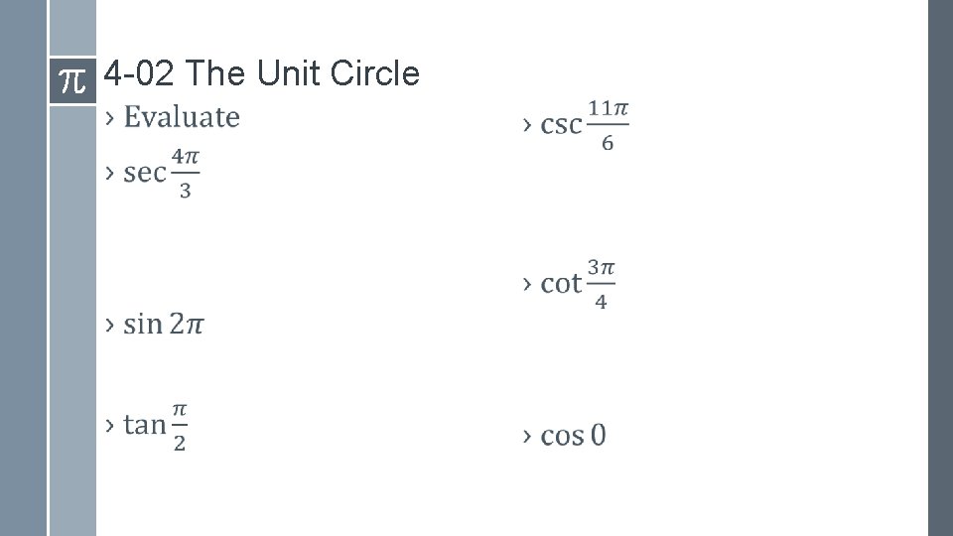Select the slide title '4-02 The Unit Circle'

pos(261,73)
